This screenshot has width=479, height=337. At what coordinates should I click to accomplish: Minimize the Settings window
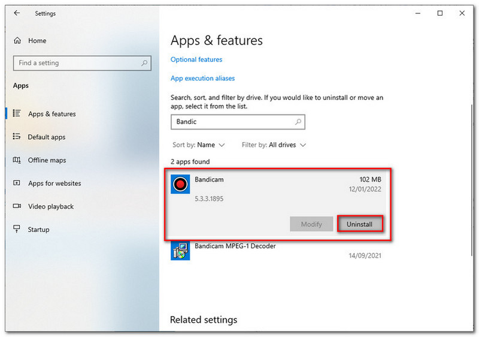[x=418, y=13]
